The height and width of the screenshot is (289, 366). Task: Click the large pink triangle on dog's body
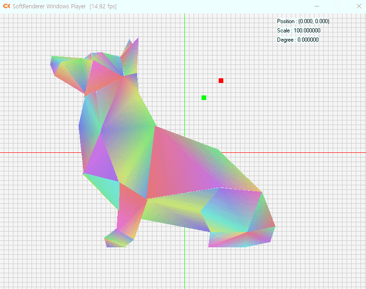pyautogui.click(x=181, y=162)
